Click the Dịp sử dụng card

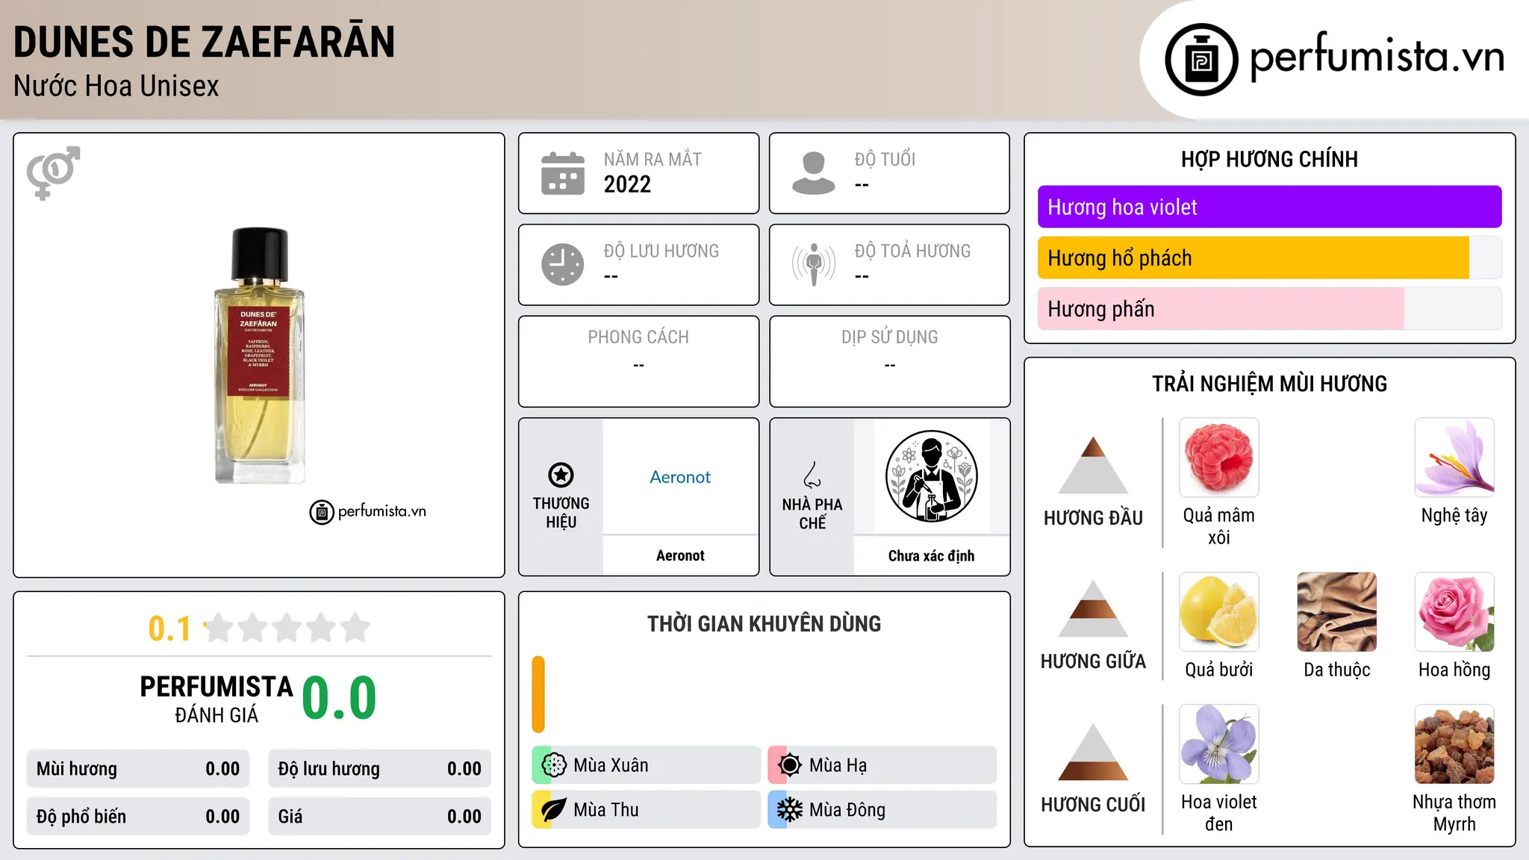[x=890, y=361]
